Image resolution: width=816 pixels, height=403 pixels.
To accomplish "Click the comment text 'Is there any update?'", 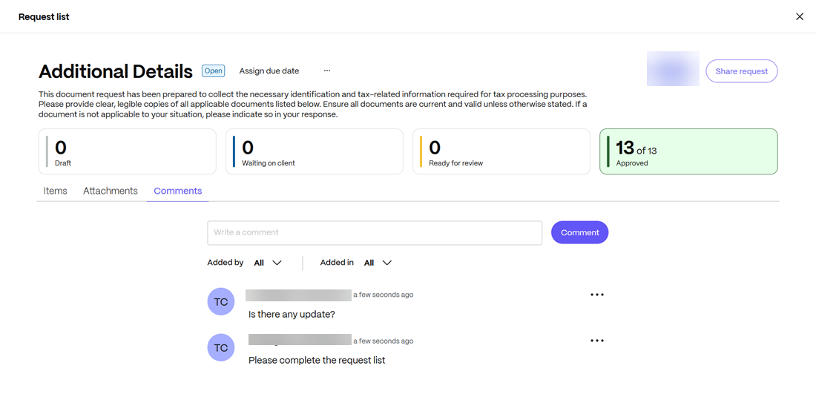I will coord(292,315).
